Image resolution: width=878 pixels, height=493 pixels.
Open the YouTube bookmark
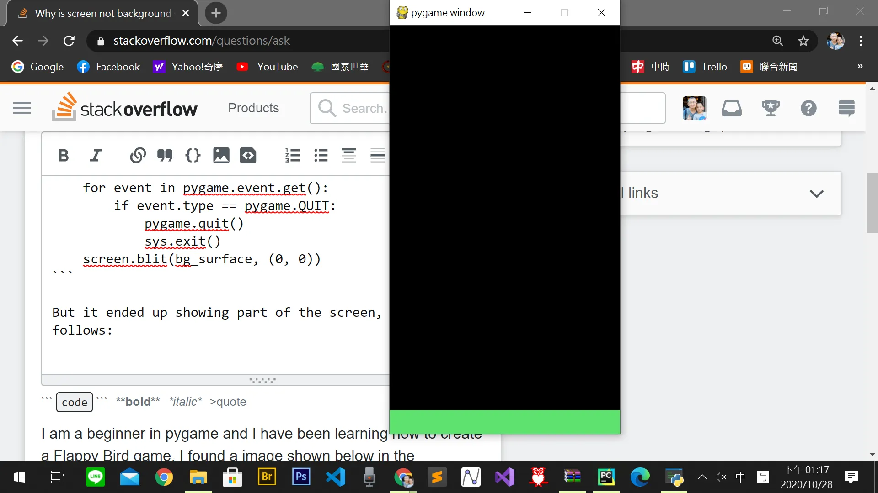267,67
